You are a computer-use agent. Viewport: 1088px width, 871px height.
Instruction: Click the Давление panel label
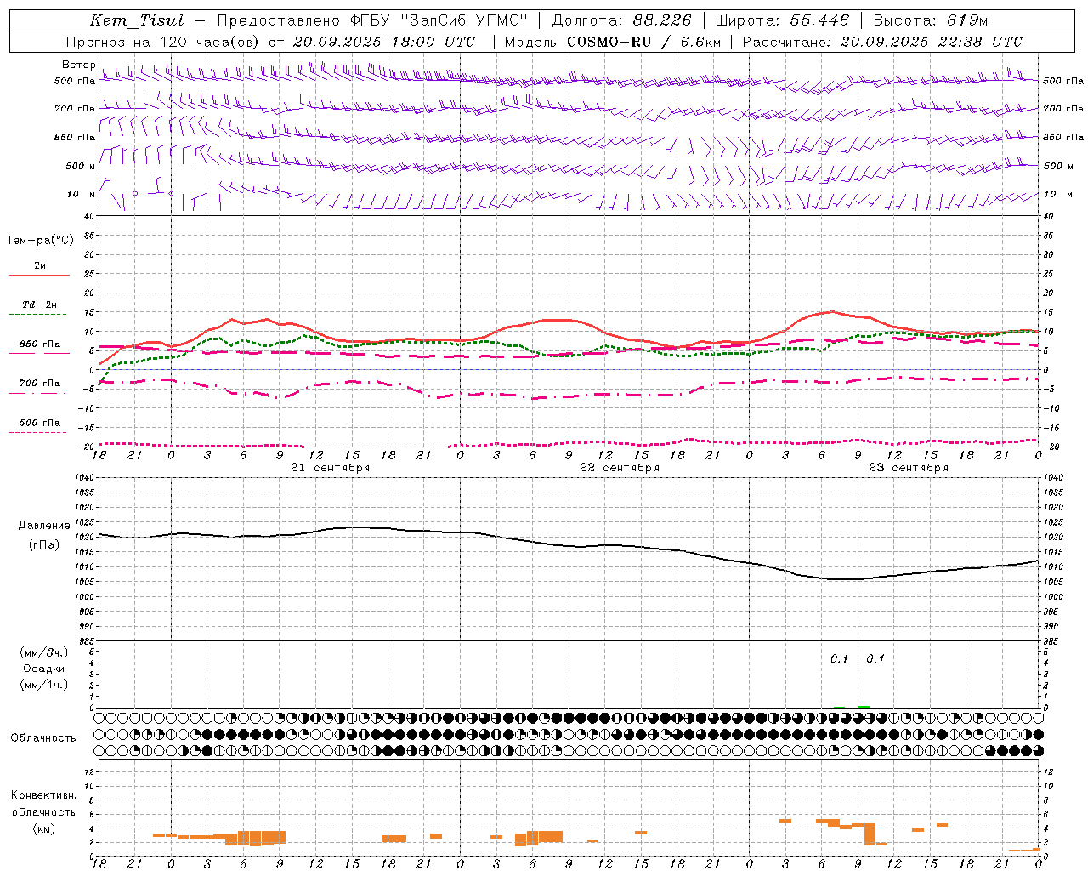click(44, 526)
